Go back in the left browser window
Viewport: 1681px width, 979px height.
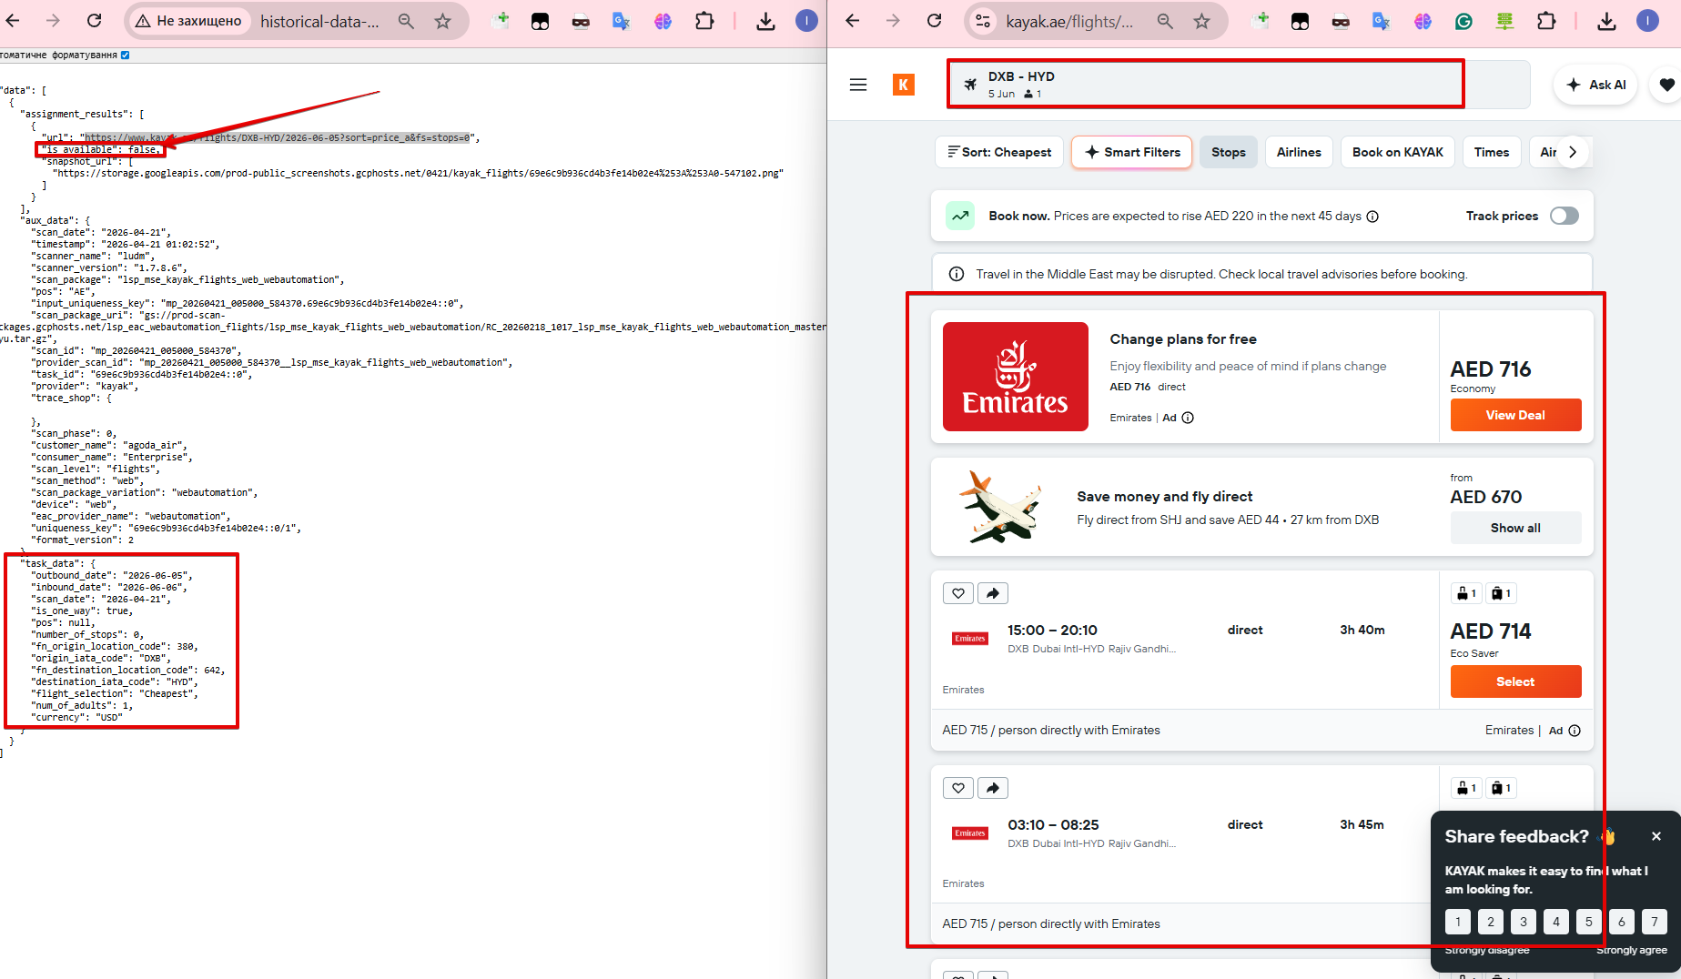pyautogui.click(x=14, y=21)
